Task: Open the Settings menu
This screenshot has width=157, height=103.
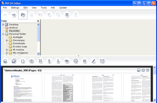Action: (x=15, y=8)
